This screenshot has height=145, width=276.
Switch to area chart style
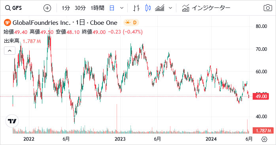click(x=160, y=8)
